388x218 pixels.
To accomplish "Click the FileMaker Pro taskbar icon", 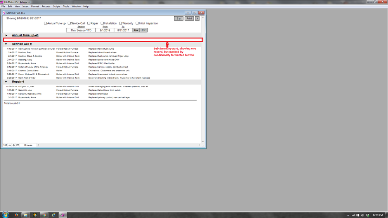I will point(62,215).
